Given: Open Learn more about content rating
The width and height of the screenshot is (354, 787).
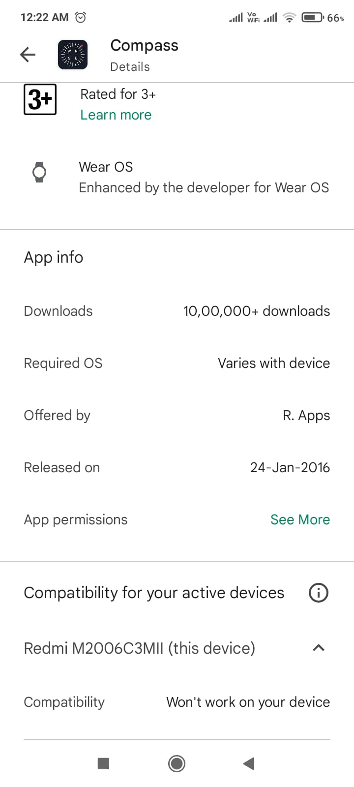Looking at the screenshot, I should [x=116, y=115].
